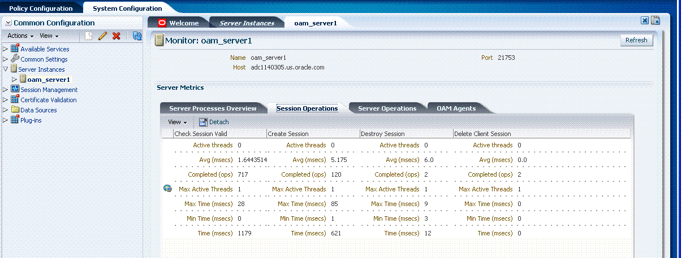Click the Server Metrics heading
Viewport: 690px width, 258px height.
pos(180,88)
